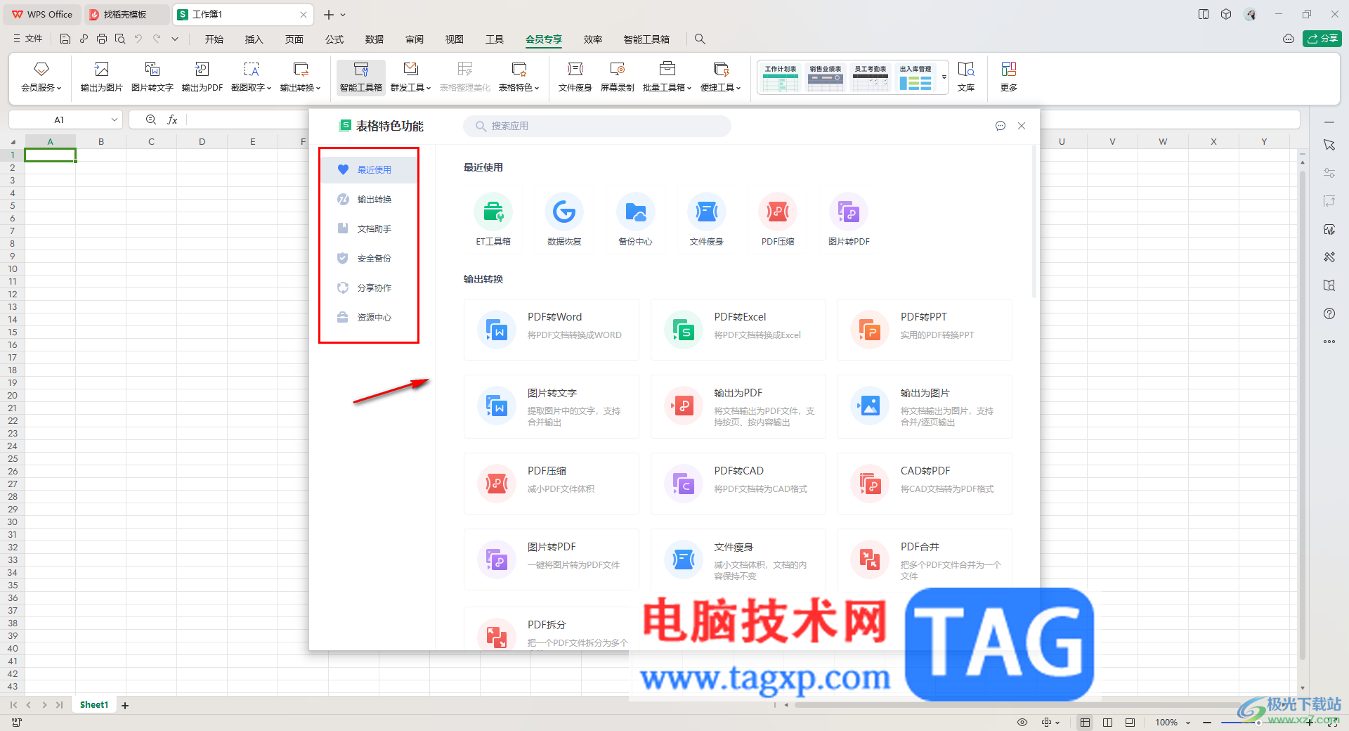The width and height of the screenshot is (1349, 731).
Task: Click the 输出为图片 ribbon icon
Action: pyautogui.click(x=101, y=77)
